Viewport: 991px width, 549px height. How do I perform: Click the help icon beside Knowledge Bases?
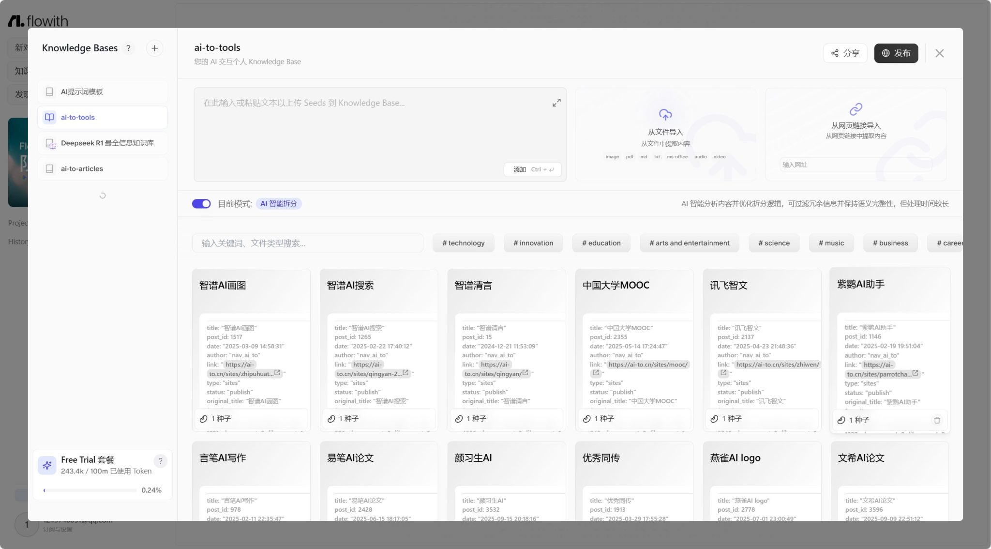(128, 48)
